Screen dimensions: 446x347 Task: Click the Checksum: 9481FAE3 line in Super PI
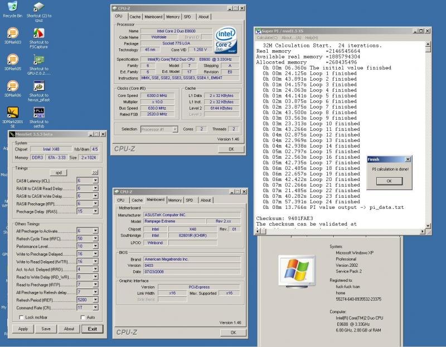pos(284,218)
